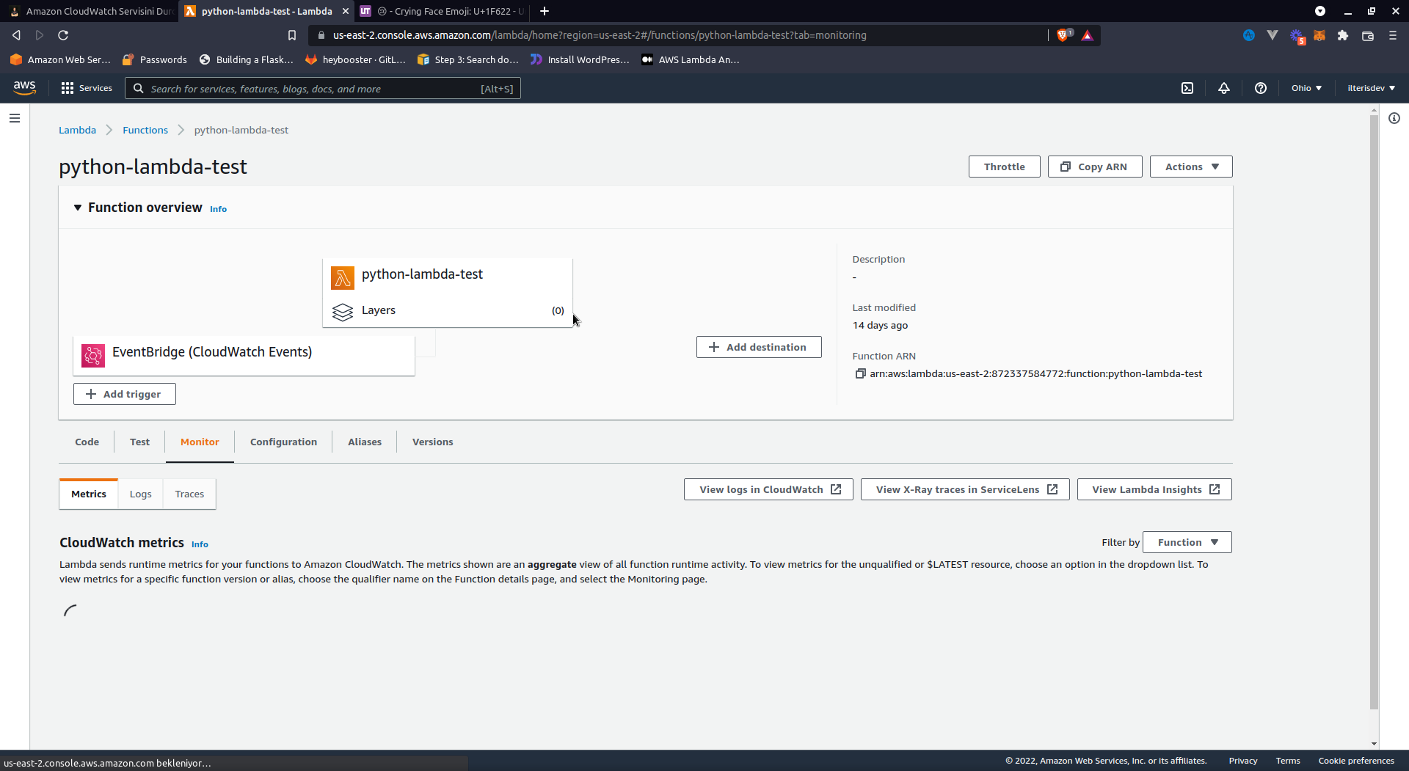Open the Services grid menu
The width and height of the screenshot is (1409, 771).
point(87,88)
